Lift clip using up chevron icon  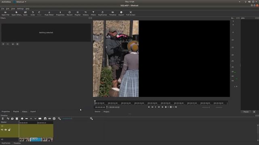(31, 118)
